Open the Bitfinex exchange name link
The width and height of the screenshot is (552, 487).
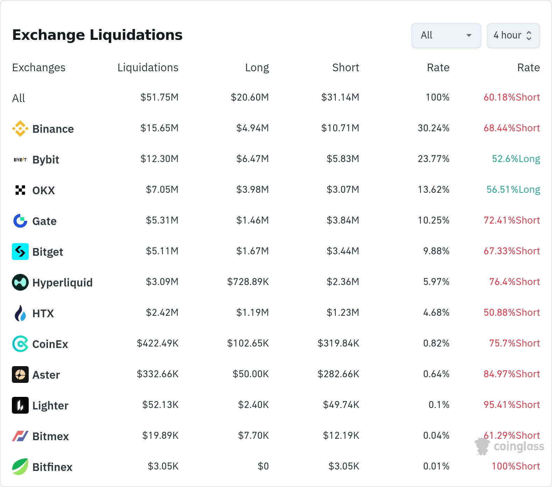52,467
